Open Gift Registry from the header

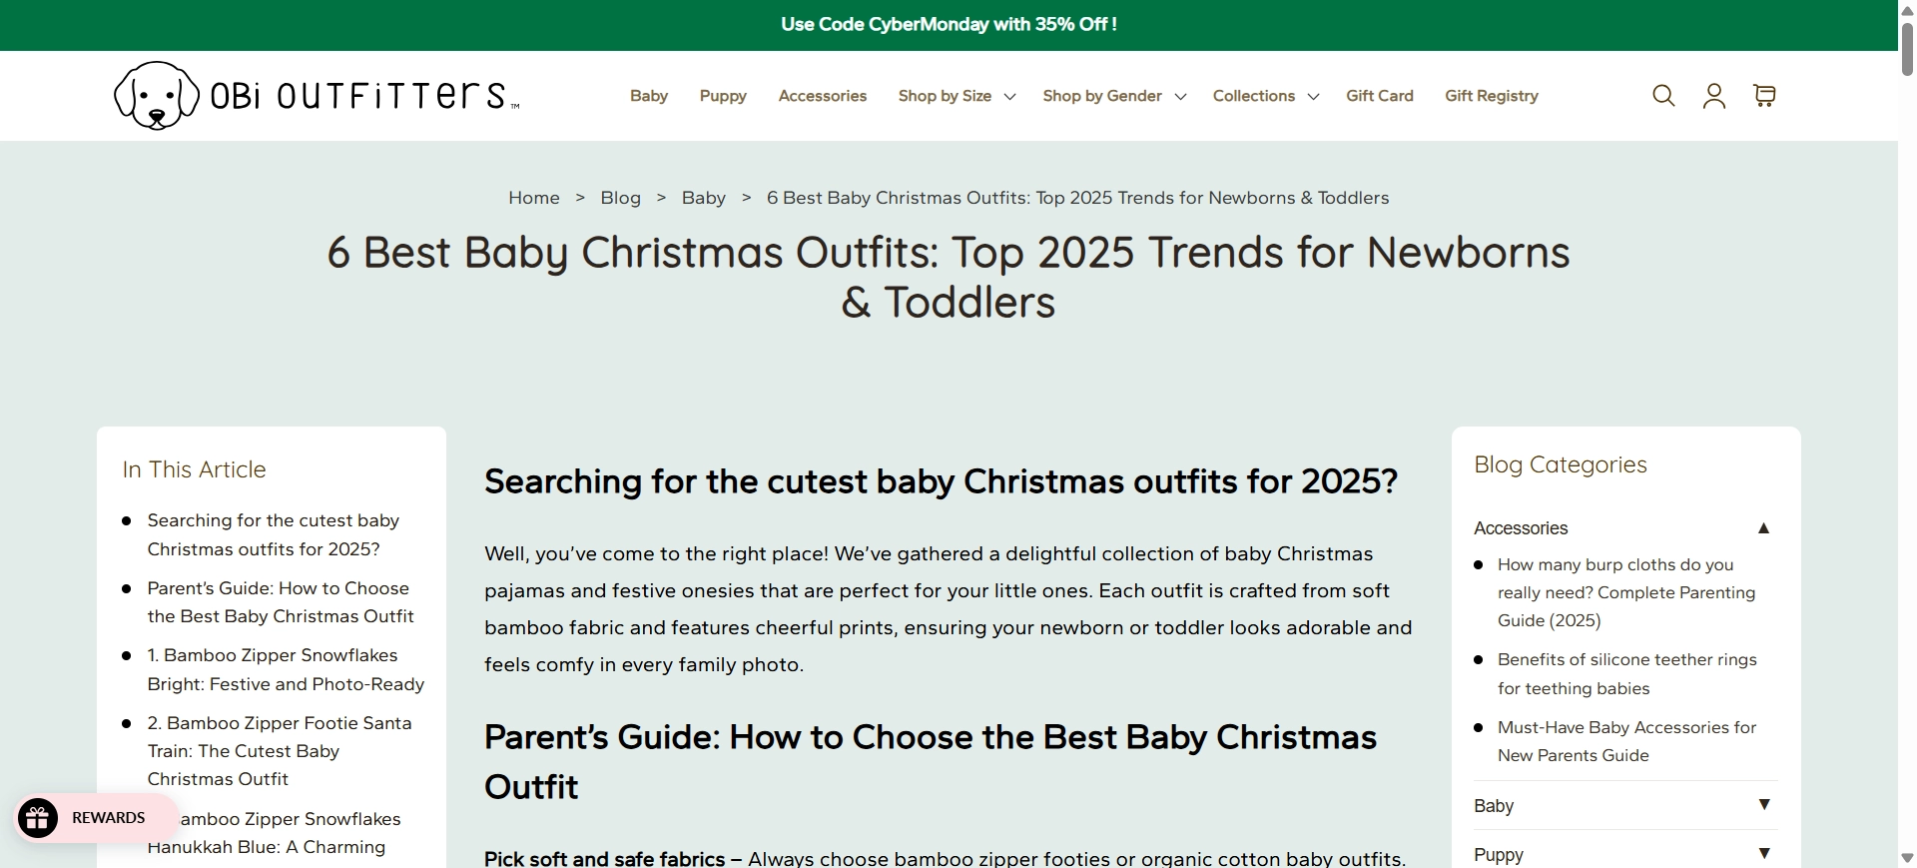click(1491, 96)
